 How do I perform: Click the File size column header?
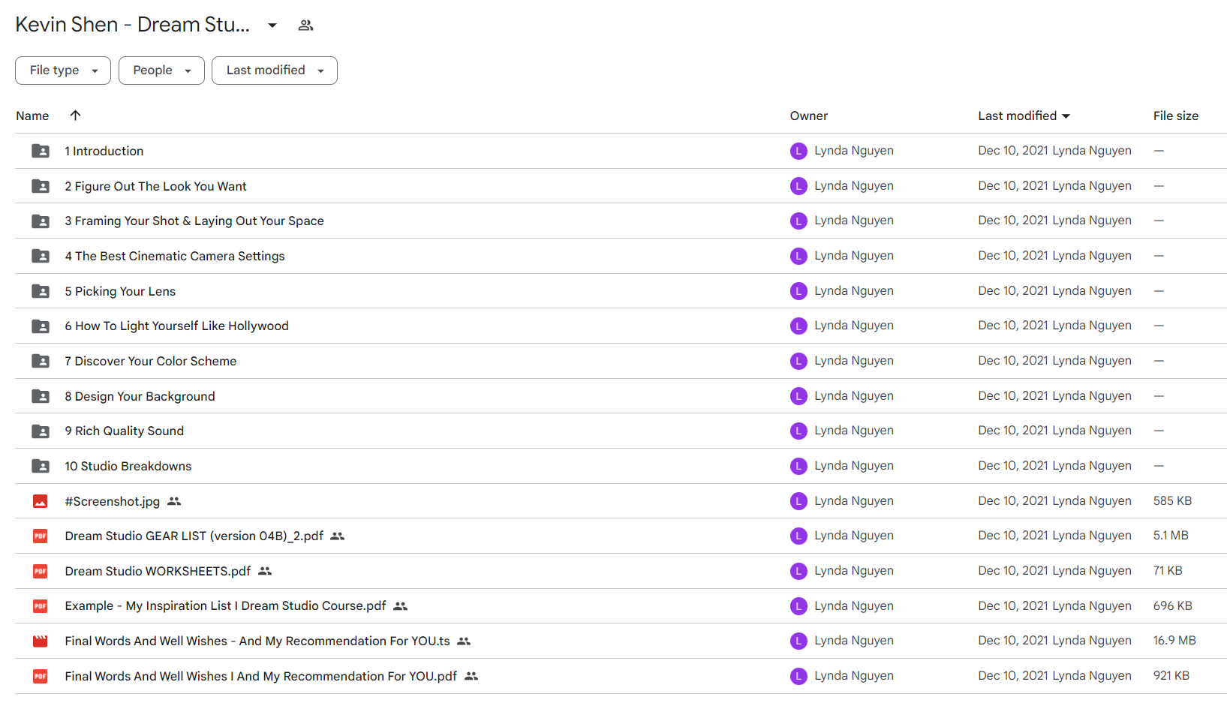tap(1175, 116)
